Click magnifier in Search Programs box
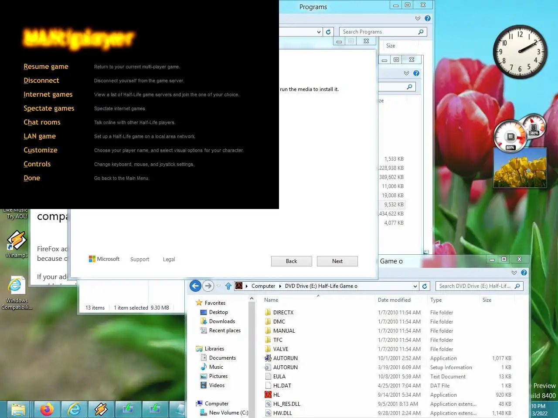Screen dimensions: 558x418 tap(421, 32)
